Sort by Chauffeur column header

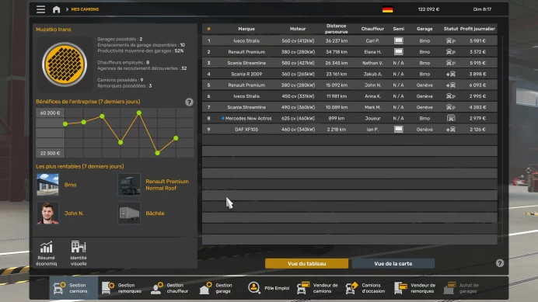372,29
